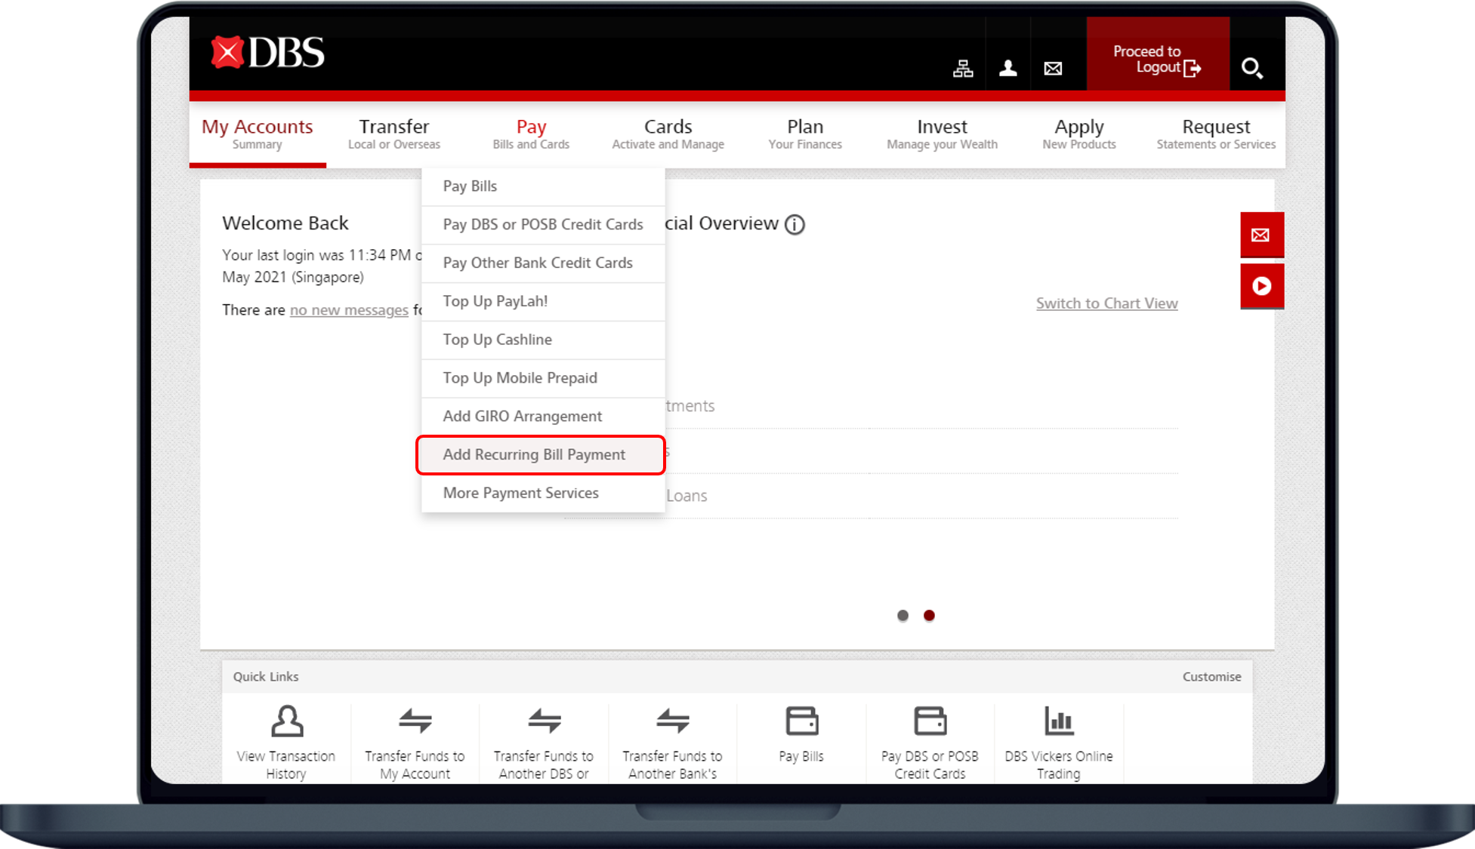Viewport: 1475px width, 849px height.
Task: Open DBS Vickers Online Trading quick link icon
Action: pyautogui.click(x=1059, y=721)
